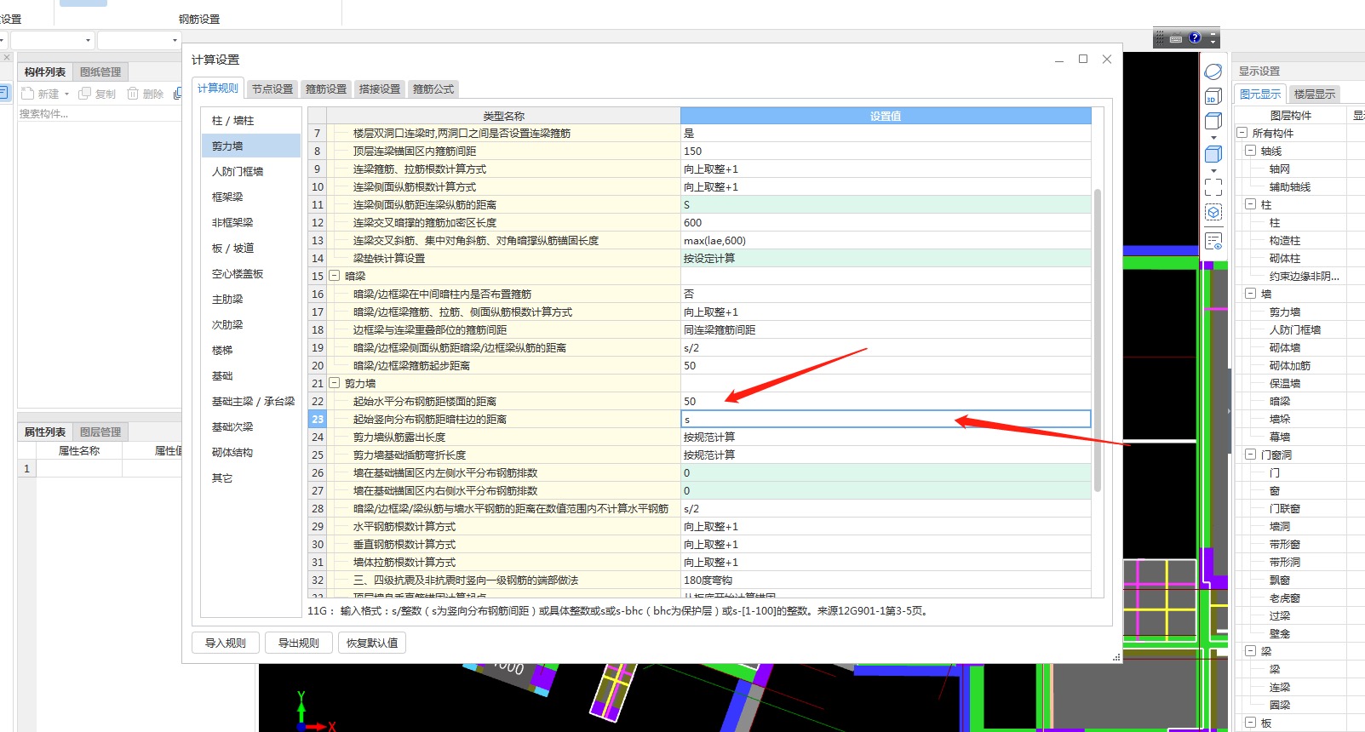Click the 复制 copy icon in the component list
Image resolution: width=1365 pixels, height=732 pixels.
coord(84,94)
